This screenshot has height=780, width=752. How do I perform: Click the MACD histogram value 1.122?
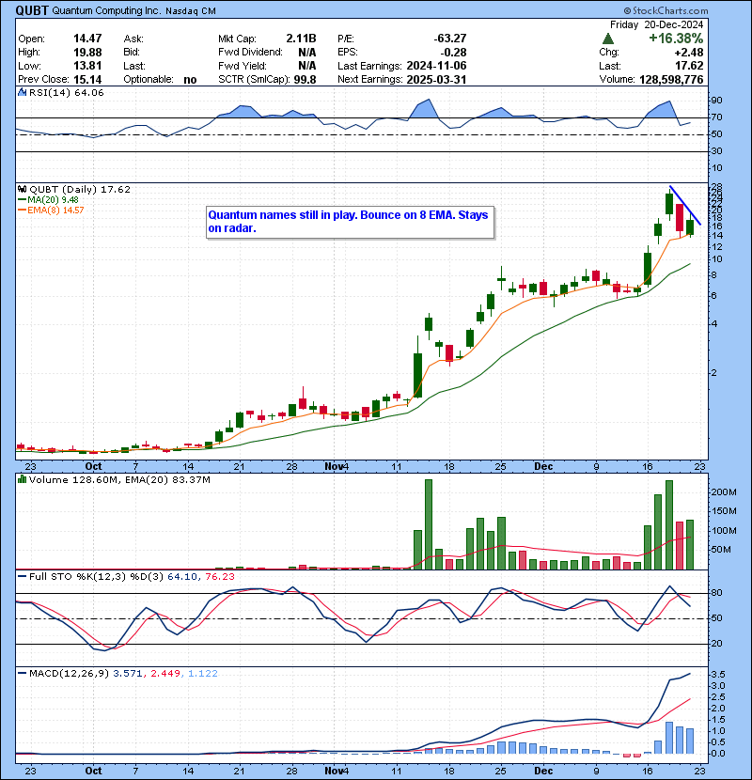[x=202, y=674]
